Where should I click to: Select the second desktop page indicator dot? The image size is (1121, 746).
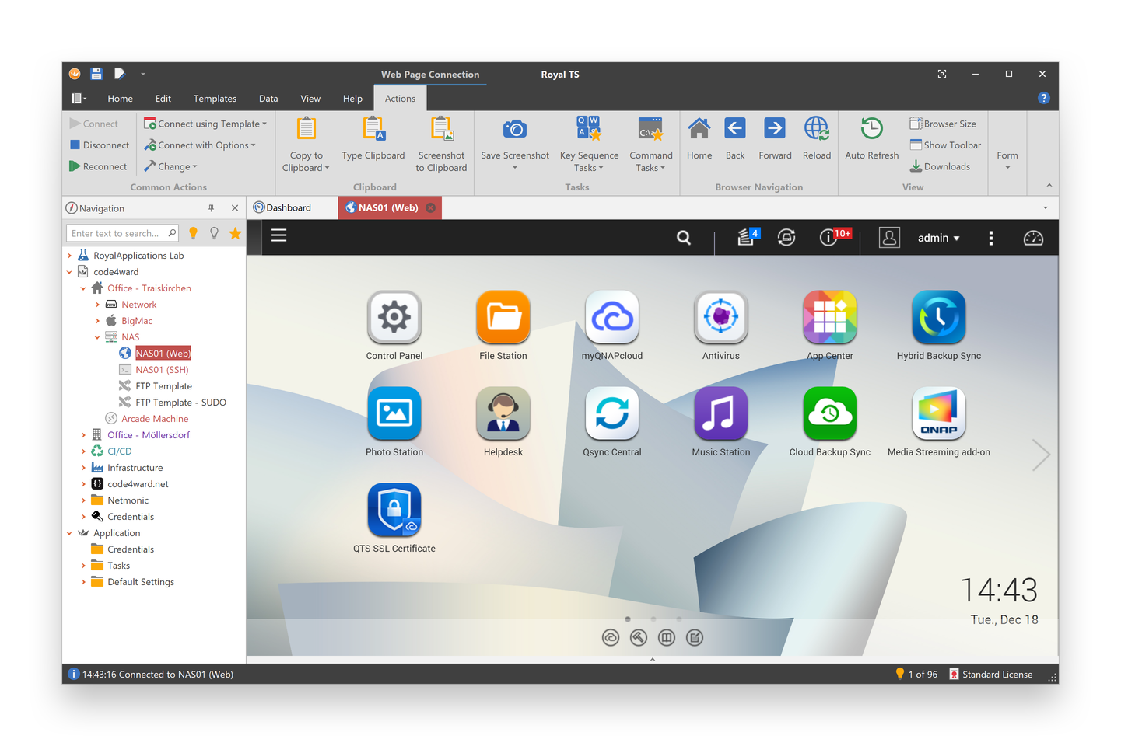pyautogui.click(x=653, y=619)
